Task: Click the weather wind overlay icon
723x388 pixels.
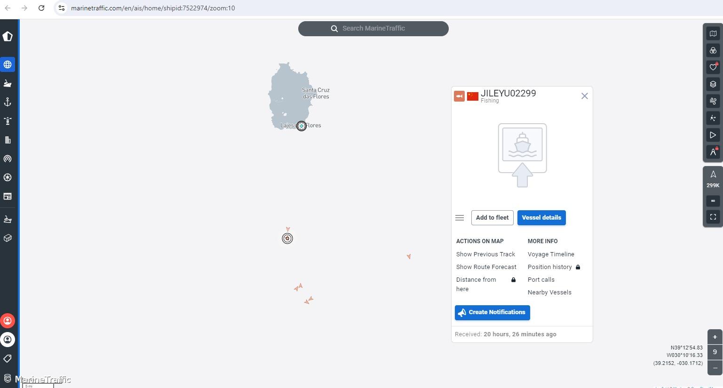Action: click(713, 101)
